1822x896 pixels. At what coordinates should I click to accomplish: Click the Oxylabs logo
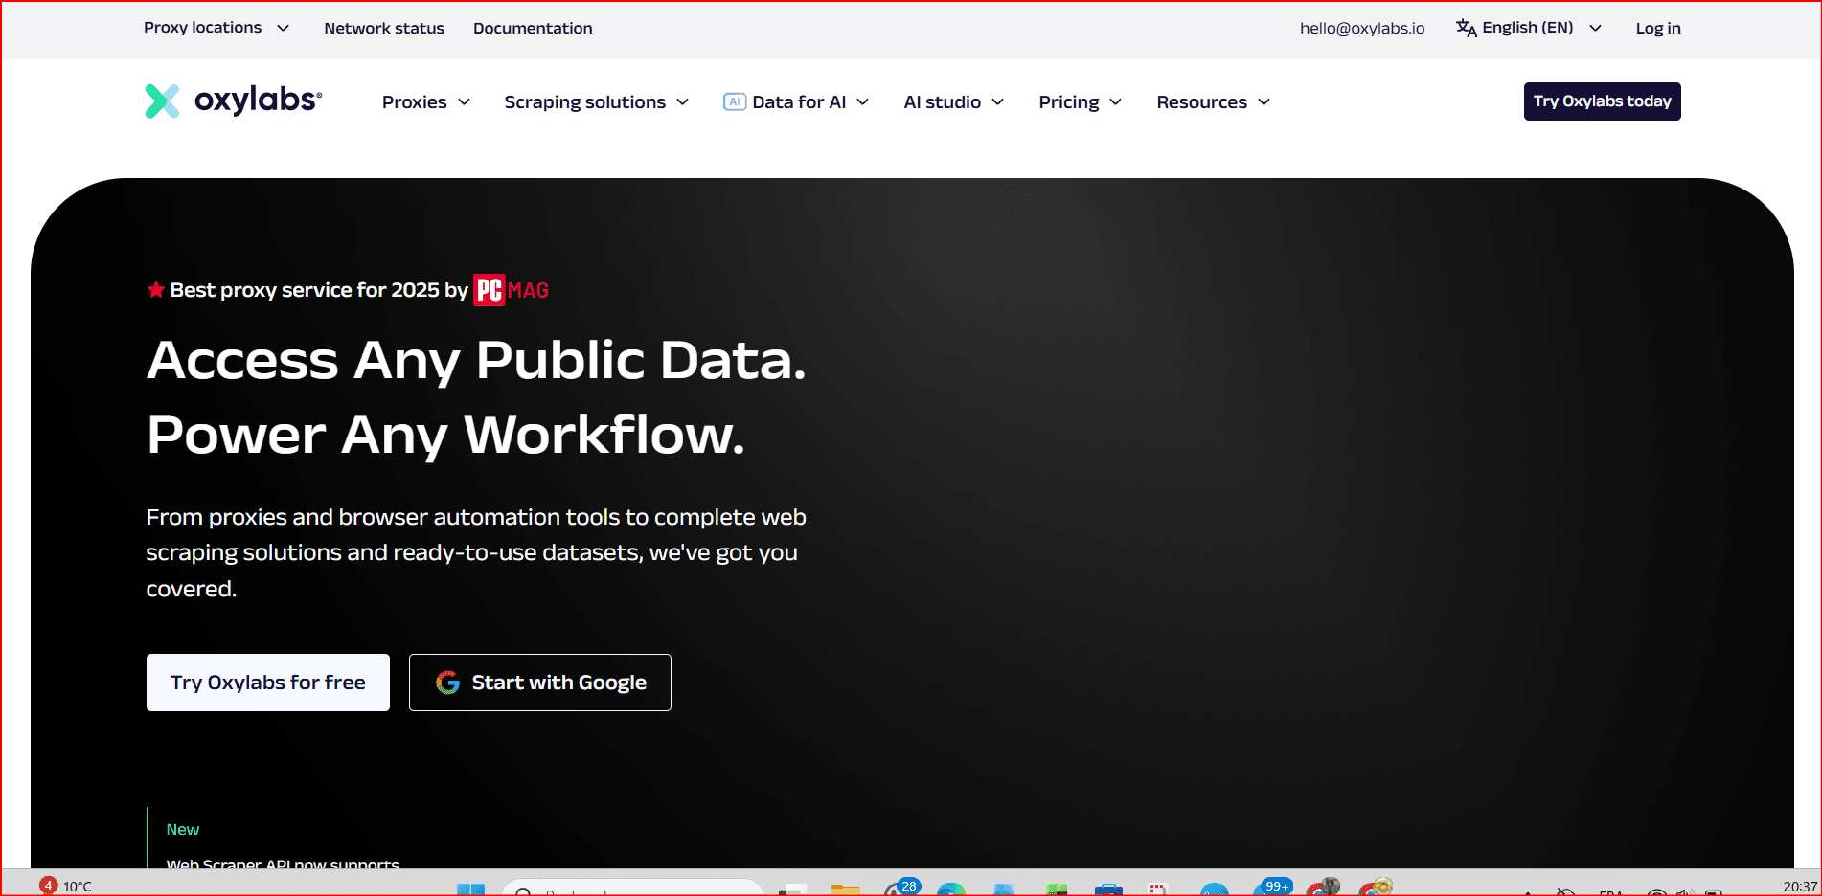point(234,101)
